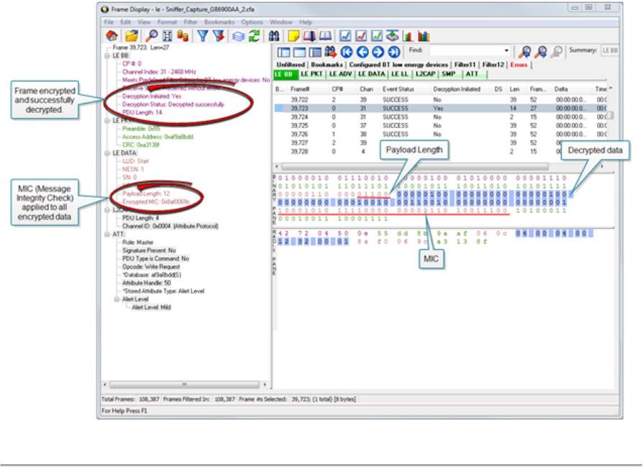Collapse the LE DATA tree node
Screen dimensions: 643x467
[106, 153]
